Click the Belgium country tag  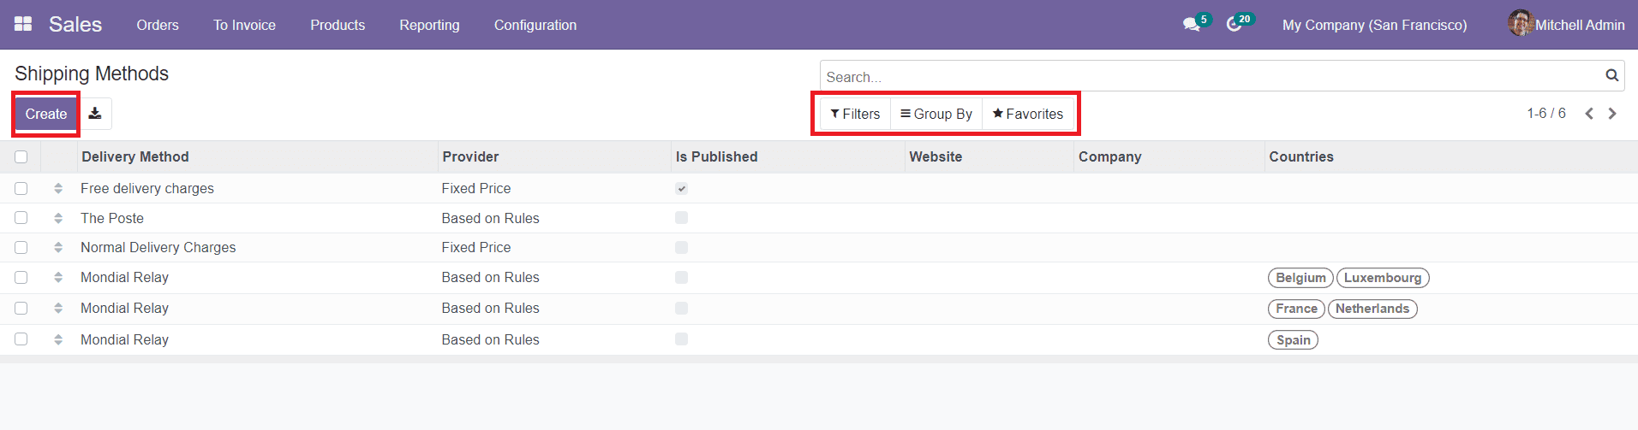click(1300, 278)
